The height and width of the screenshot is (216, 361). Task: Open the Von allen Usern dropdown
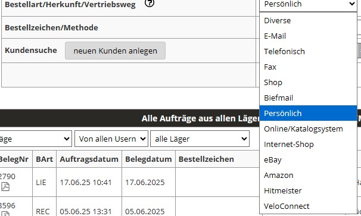pos(111,139)
